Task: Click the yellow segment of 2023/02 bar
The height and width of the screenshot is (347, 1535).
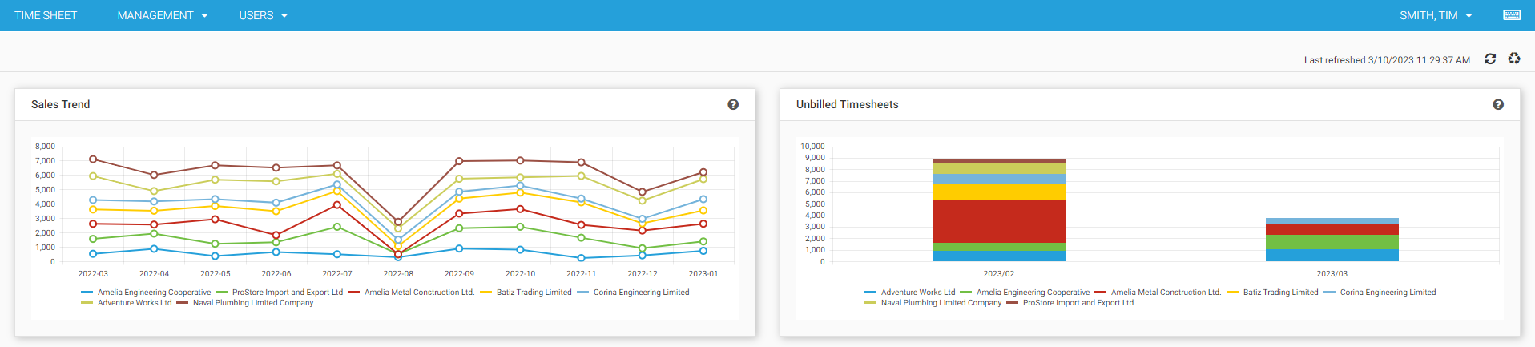Action: click(x=999, y=192)
